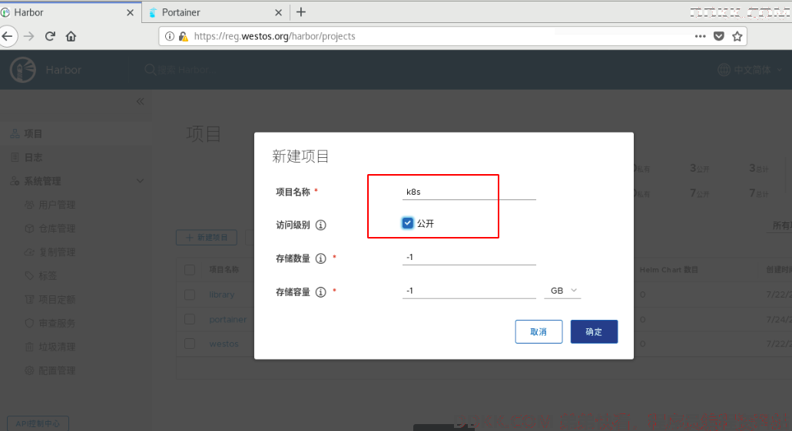This screenshot has height=431, width=792.
Task: Click the API控制中心 button
Action: pyautogui.click(x=38, y=423)
